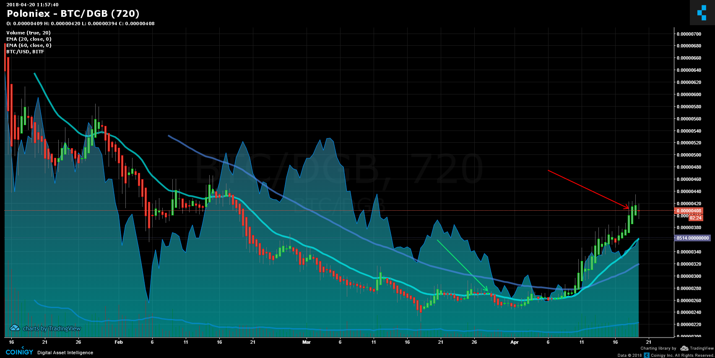Click the TradingView icon in bottom-right credit
The image size is (715, 358).
click(x=684, y=348)
